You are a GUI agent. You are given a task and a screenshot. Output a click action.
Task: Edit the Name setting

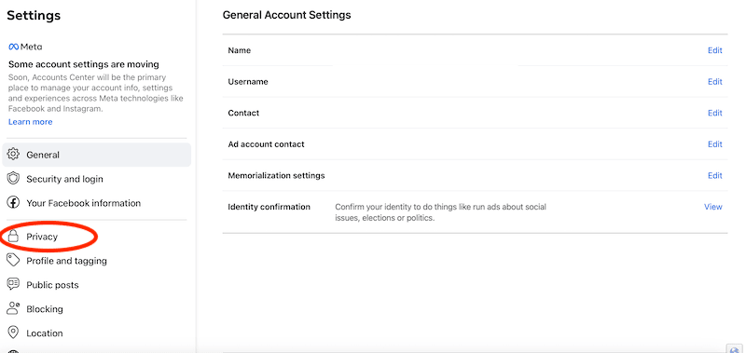point(714,50)
